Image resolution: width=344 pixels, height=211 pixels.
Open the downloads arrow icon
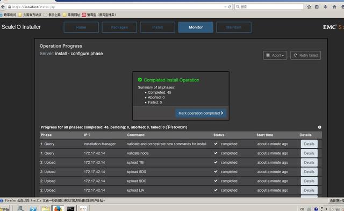point(325,7)
